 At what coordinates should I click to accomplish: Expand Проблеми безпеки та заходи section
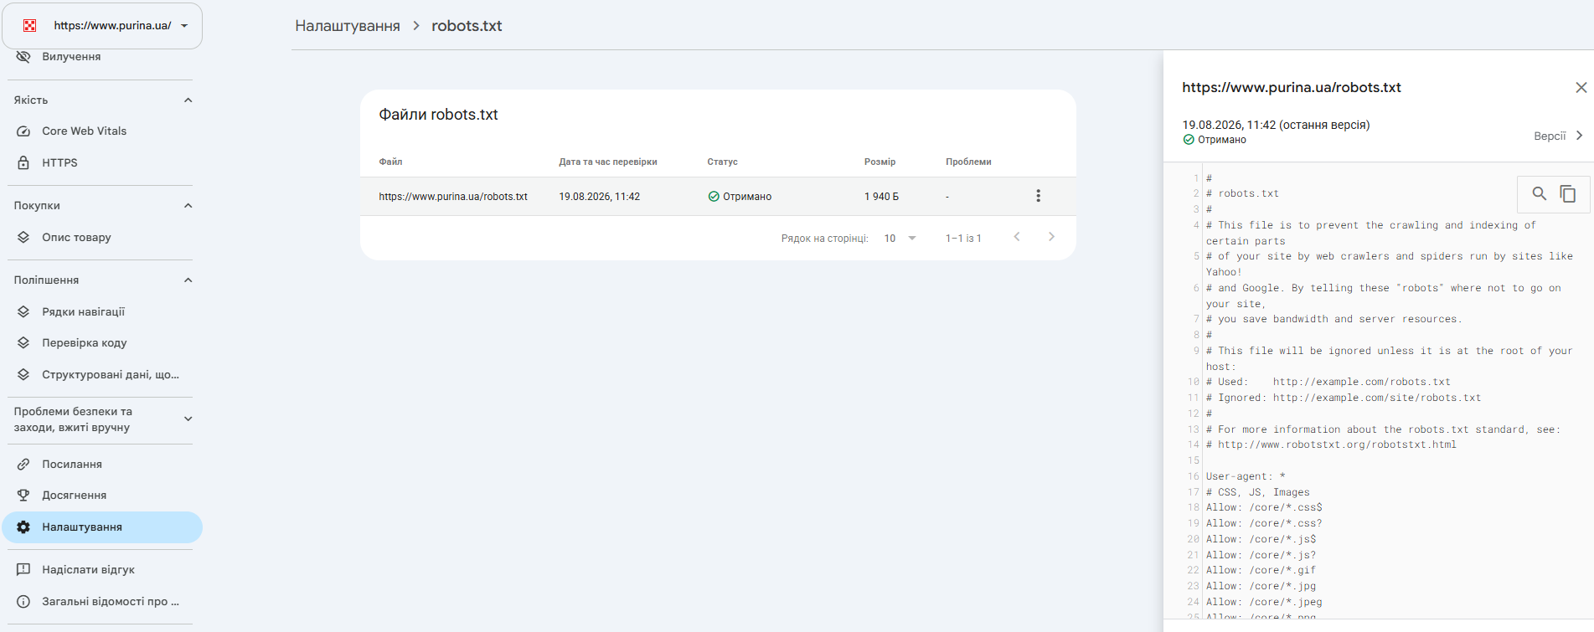188,419
